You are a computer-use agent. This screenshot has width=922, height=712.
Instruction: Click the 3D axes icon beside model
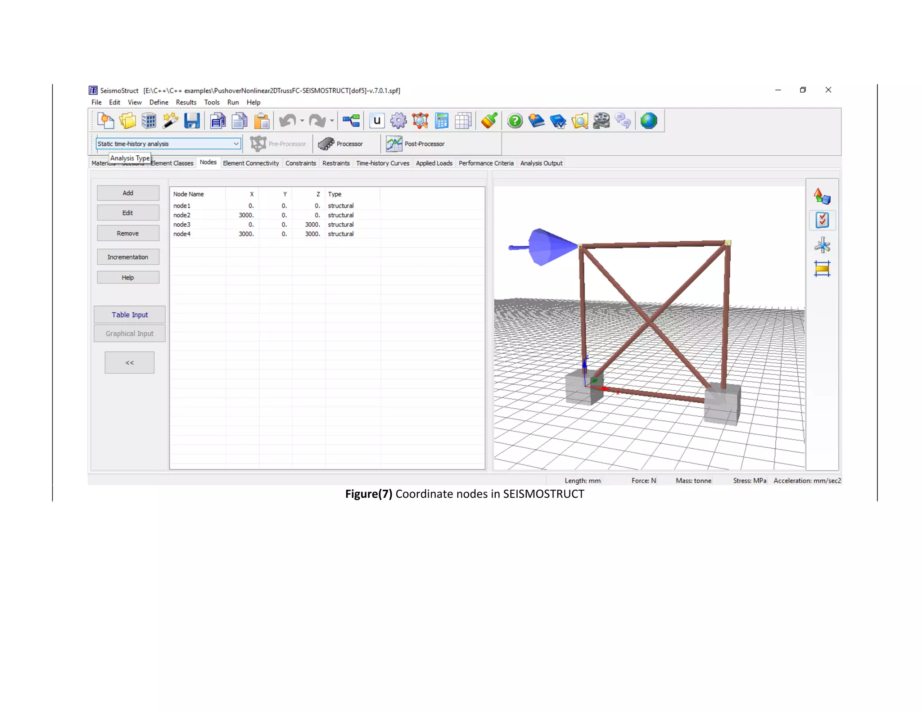pos(822,245)
